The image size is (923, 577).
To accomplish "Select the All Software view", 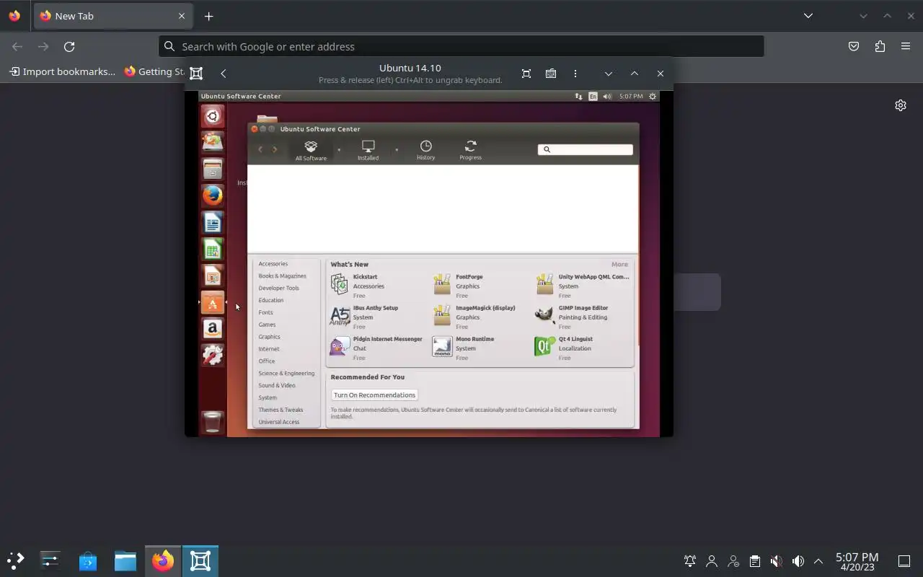I will [311, 150].
